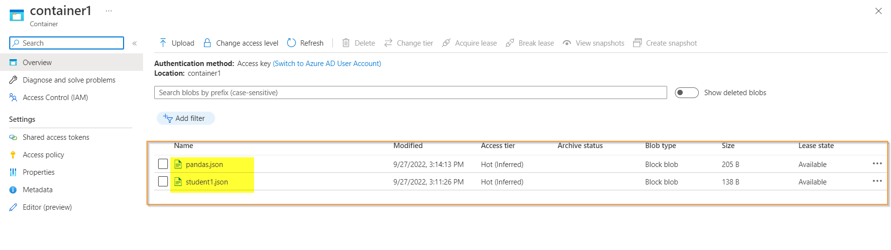Open more options for student1.json row
The width and height of the screenshot is (891, 250).
pyautogui.click(x=877, y=181)
